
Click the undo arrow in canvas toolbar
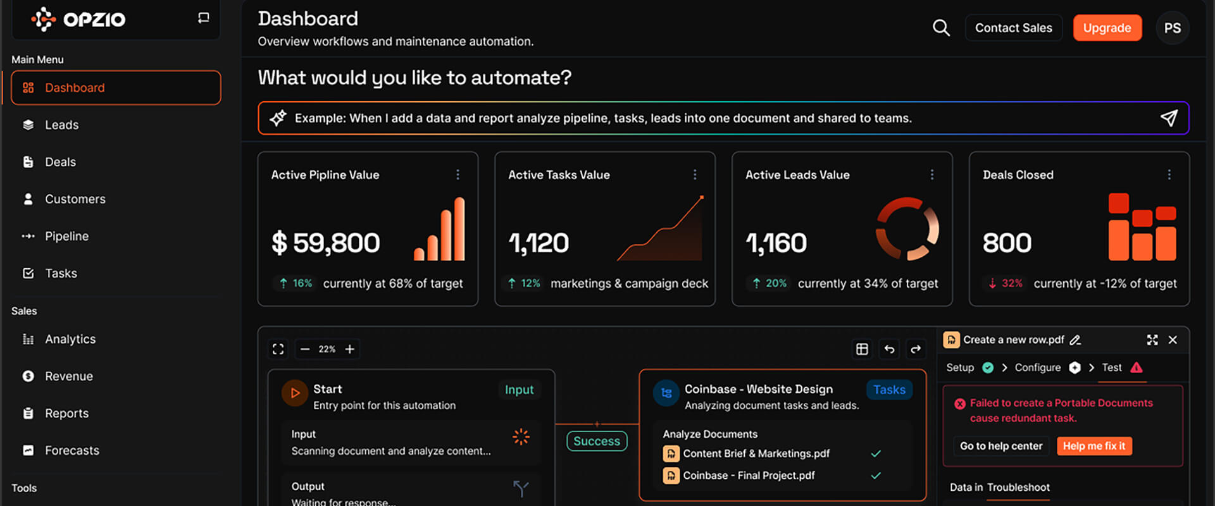pyautogui.click(x=889, y=349)
